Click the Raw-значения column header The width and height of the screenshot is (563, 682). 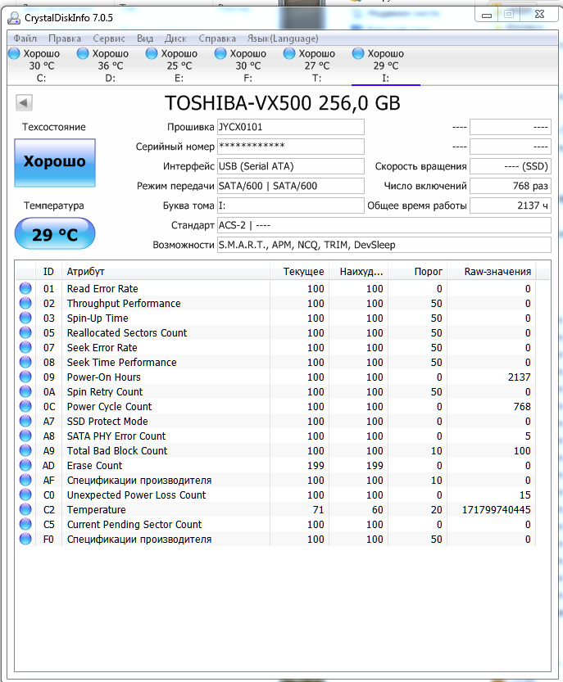point(492,272)
